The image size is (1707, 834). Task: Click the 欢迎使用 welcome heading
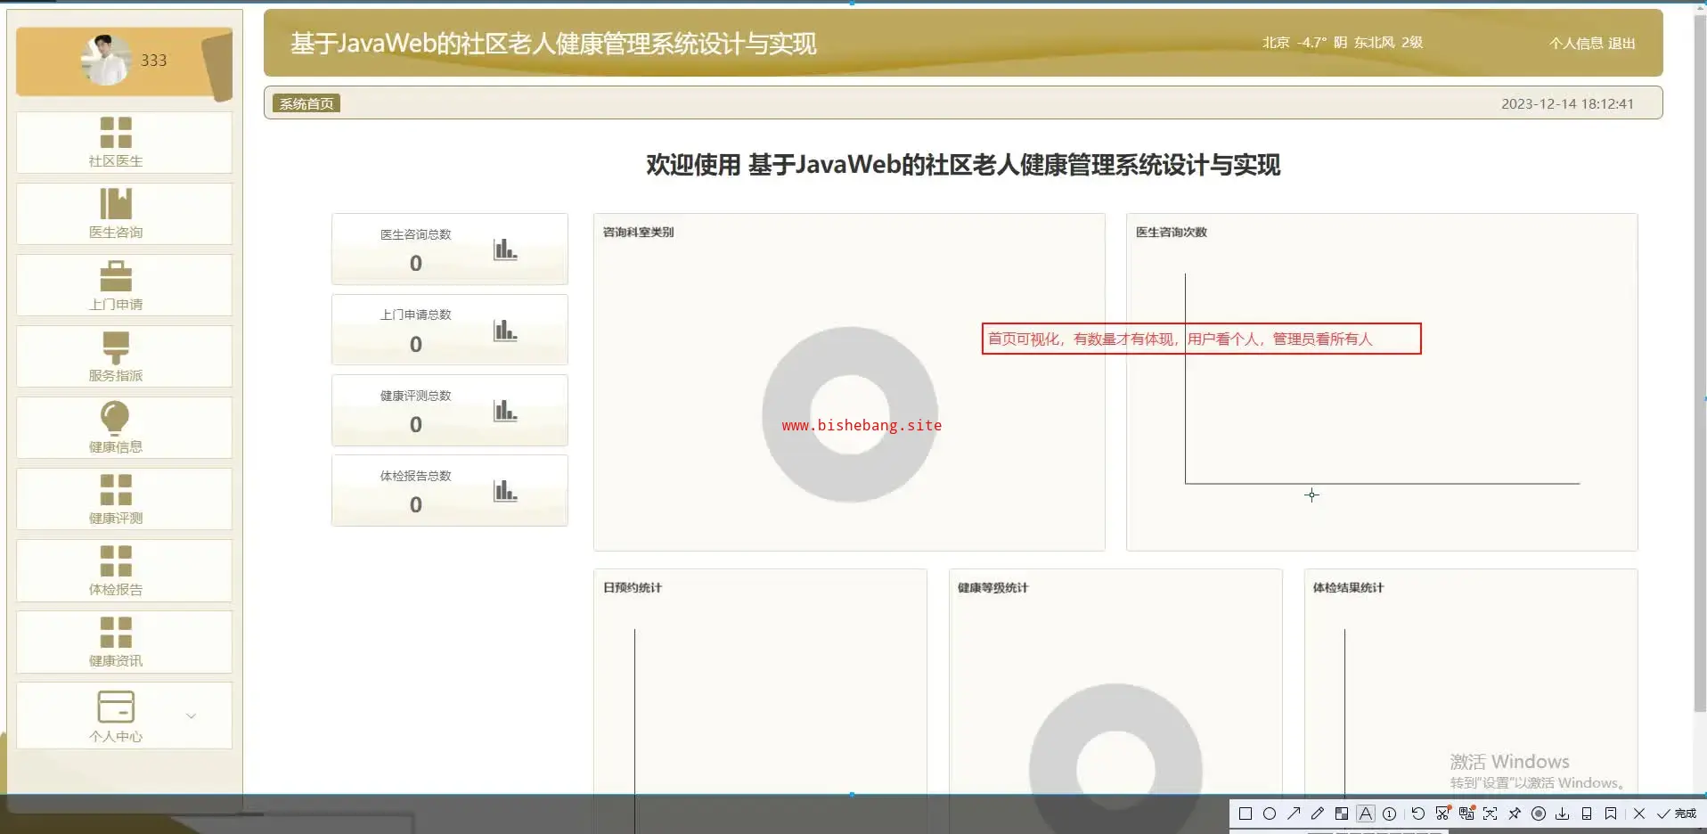(963, 165)
